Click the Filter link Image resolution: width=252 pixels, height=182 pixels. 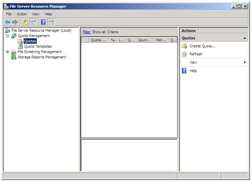pyautogui.click(x=86, y=32)
